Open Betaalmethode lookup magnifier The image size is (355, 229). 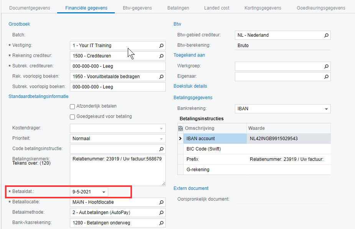(162, 213)
